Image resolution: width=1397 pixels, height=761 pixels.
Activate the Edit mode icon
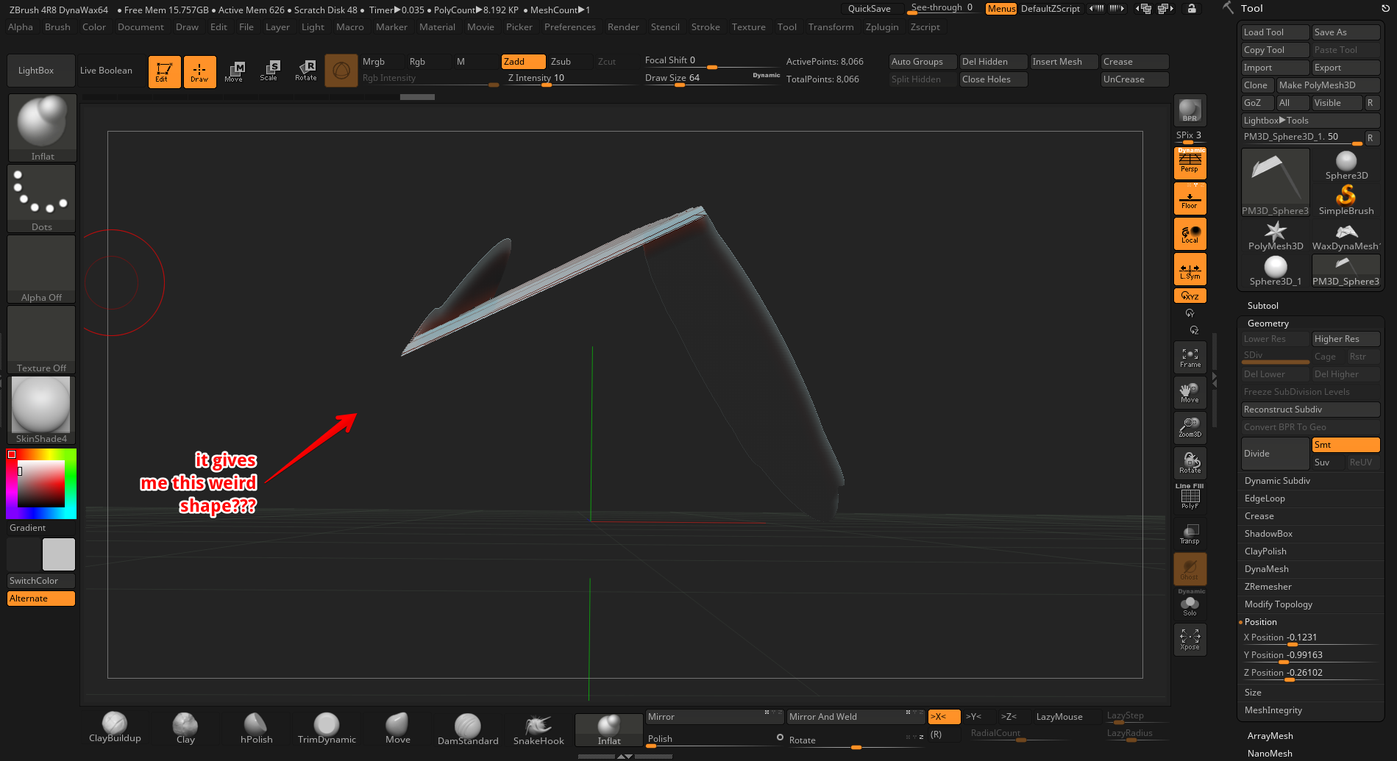164,71
